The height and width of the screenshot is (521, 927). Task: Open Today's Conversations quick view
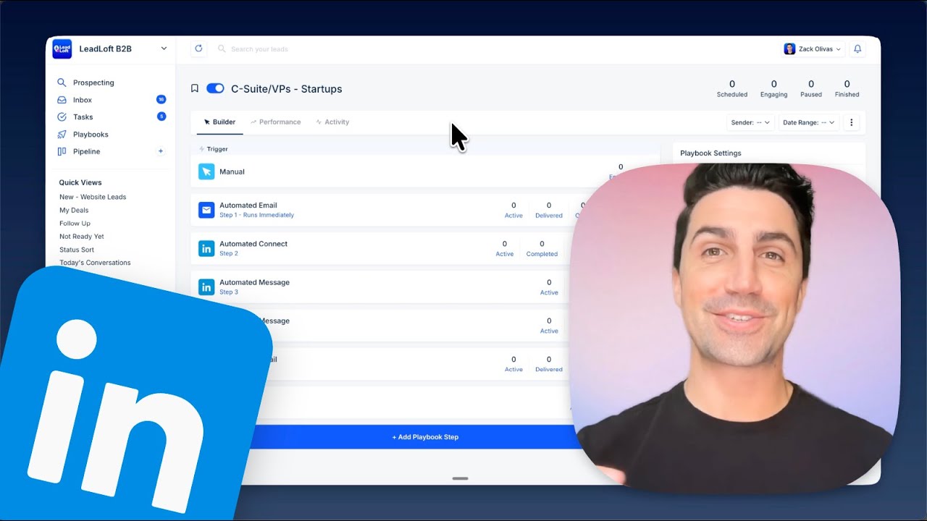(x=95, y=263)
